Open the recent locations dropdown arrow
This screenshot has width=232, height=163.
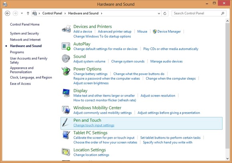pyautogui.click(x=22, y=13)
